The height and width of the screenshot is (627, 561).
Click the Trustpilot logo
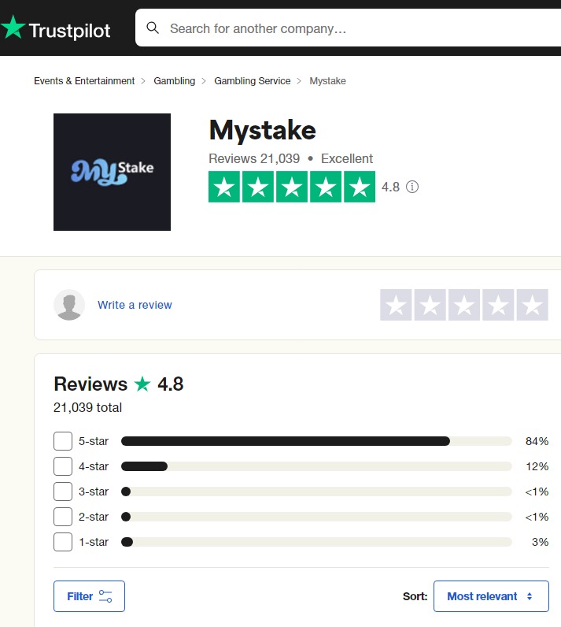55,29
